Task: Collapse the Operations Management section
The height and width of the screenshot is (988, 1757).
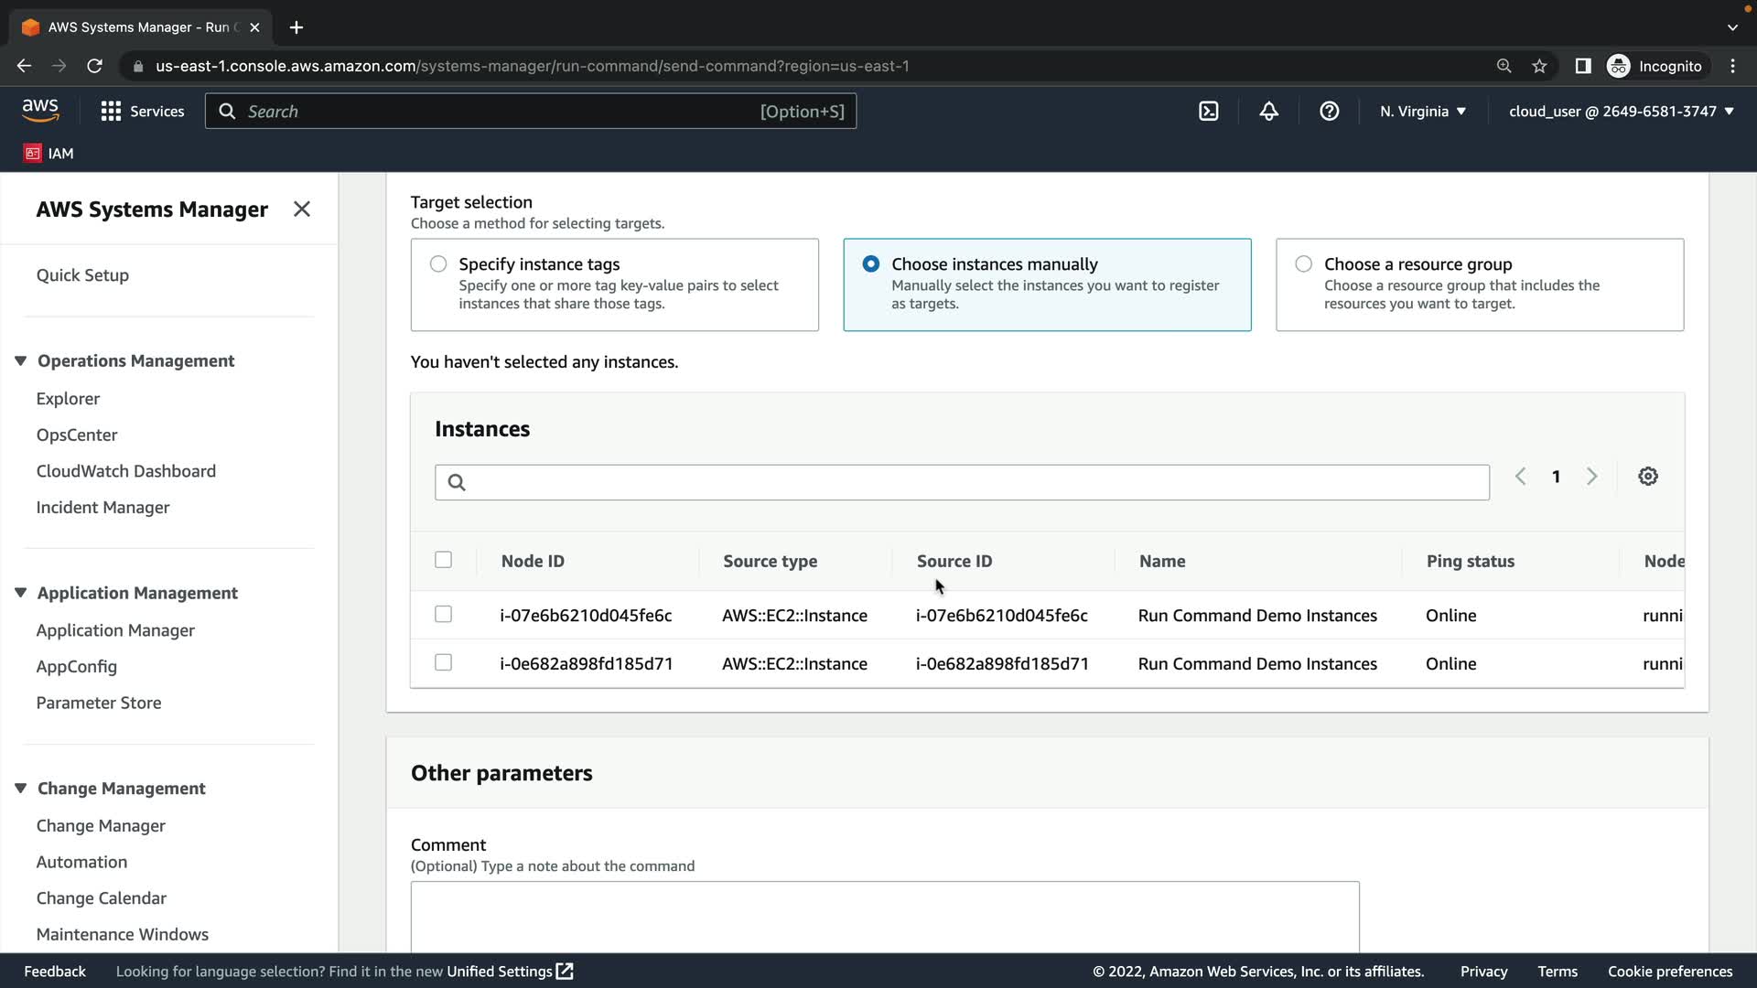Action: pos(20,361)
